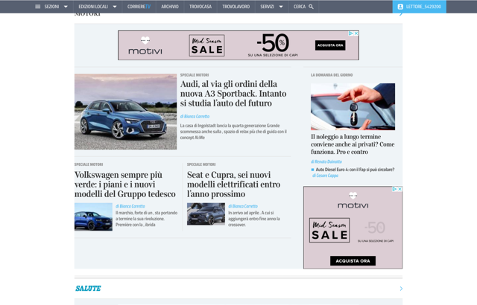
Task: Open the blue Volkswagen car thumbnail
Action: [93, 216]
